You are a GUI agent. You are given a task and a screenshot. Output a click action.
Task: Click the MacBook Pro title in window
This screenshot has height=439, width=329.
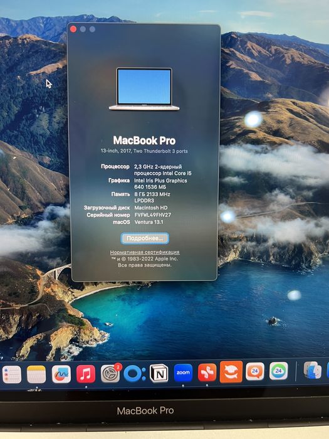[144, 140]
